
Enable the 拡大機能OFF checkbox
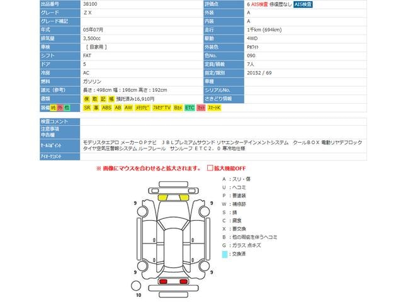click(x=210, y=168)
